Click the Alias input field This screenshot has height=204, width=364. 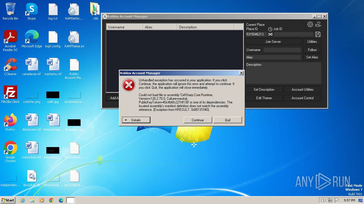pos(273,57)
